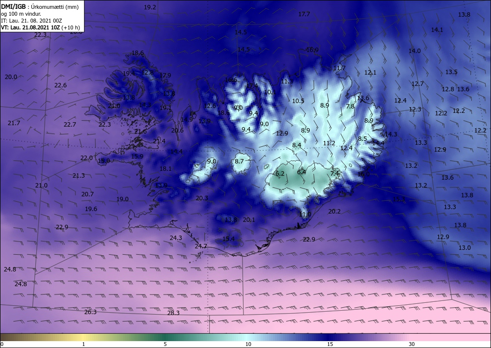Click the 18.1 value on the map
The height and width of the screenshot is (348, 491).
click(x=165, y=168)
